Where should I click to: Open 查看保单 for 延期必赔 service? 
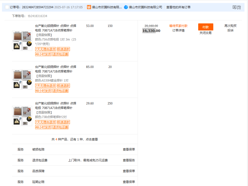point(129,182)
